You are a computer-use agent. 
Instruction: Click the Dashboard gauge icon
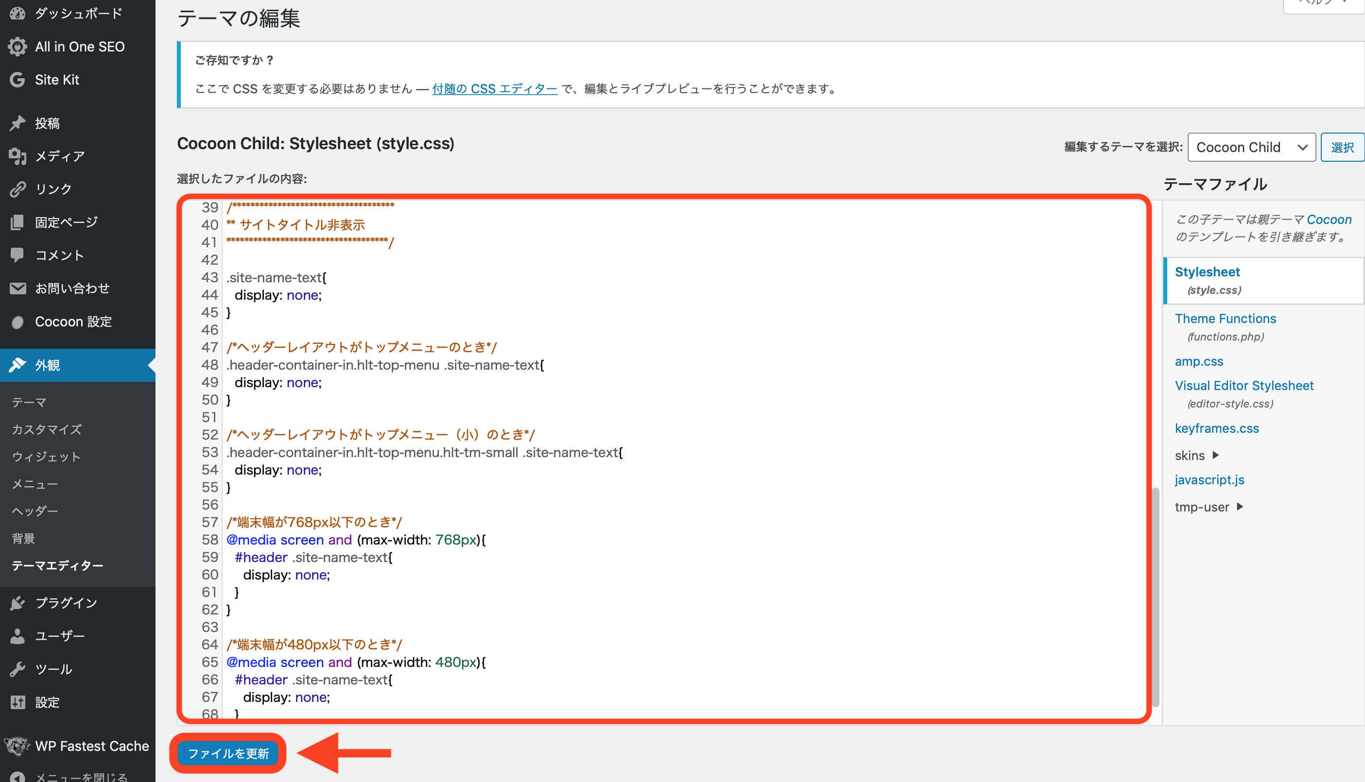tap(17, 13)
